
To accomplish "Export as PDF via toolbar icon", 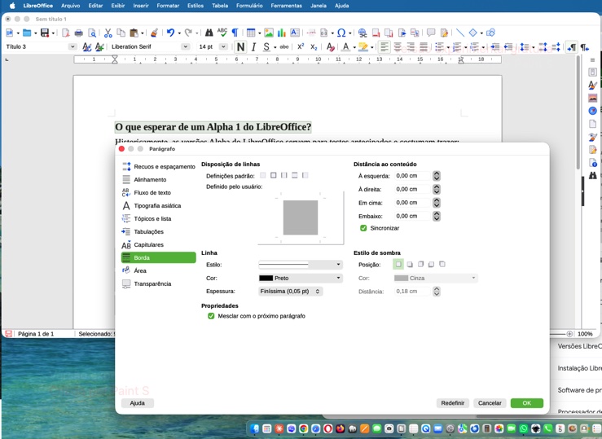I will pyautogui.click(x=66, y=33).
